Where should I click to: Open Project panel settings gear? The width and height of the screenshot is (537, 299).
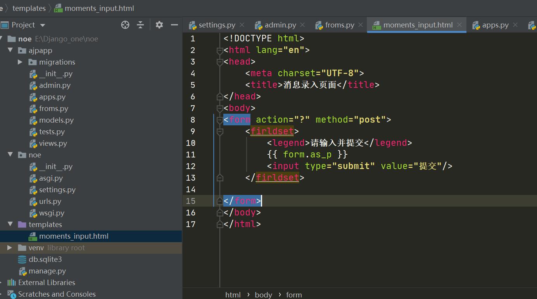click(x=159, y=25)
